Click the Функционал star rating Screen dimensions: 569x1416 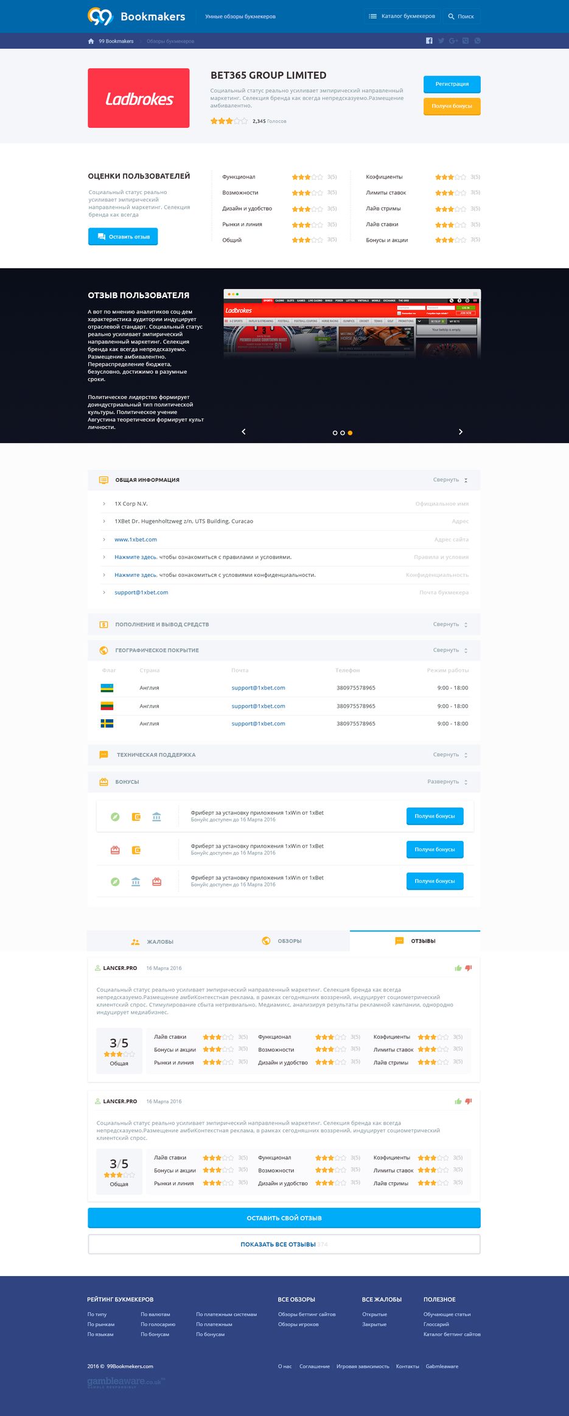pyautogui.click(x=307, y=177)
